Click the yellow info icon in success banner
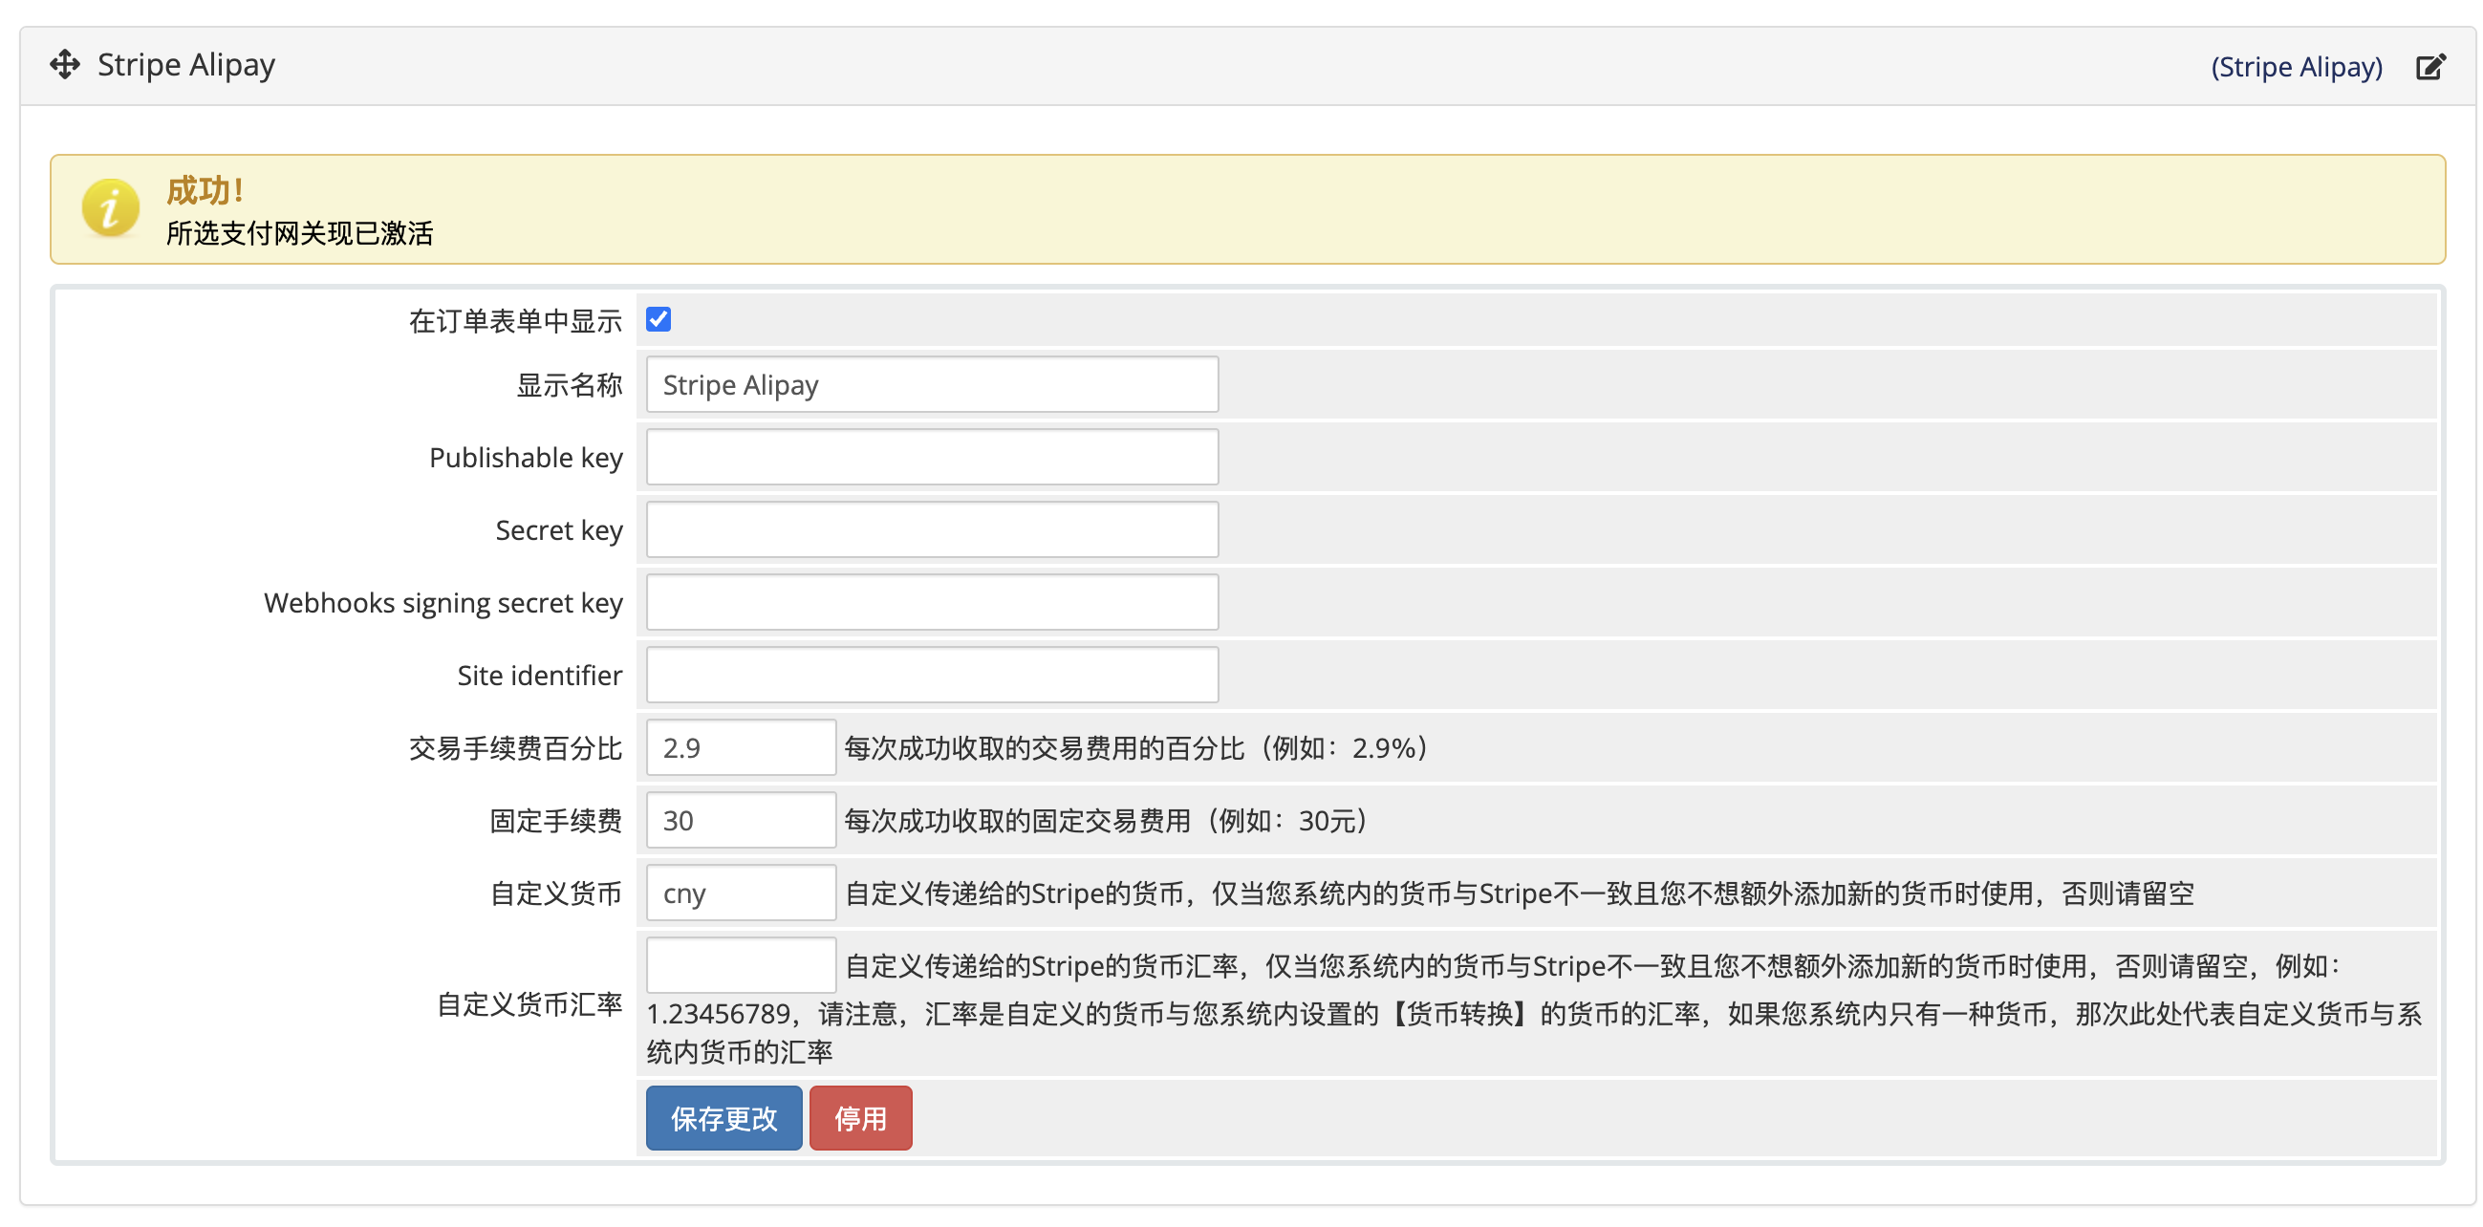This screenshot has width=2483, height=1227. coord(109,208)
